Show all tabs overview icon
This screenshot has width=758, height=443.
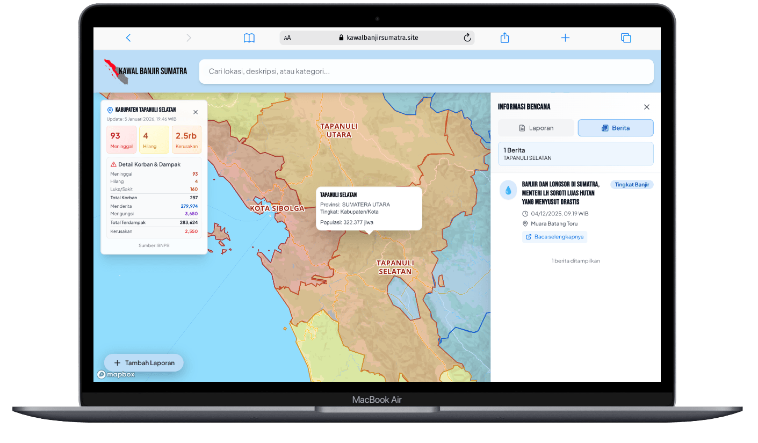(626, 38)
